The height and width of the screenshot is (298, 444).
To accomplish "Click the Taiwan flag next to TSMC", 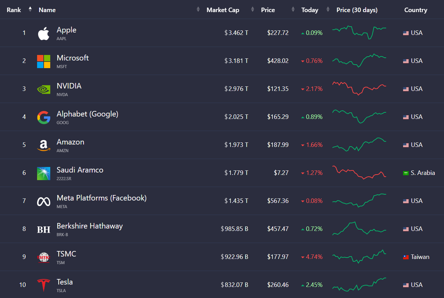I will coord(406,257).
